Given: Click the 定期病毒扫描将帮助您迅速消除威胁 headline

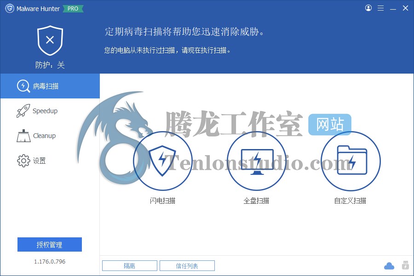Looking at the screenshot, I should (x=184, y=32).
